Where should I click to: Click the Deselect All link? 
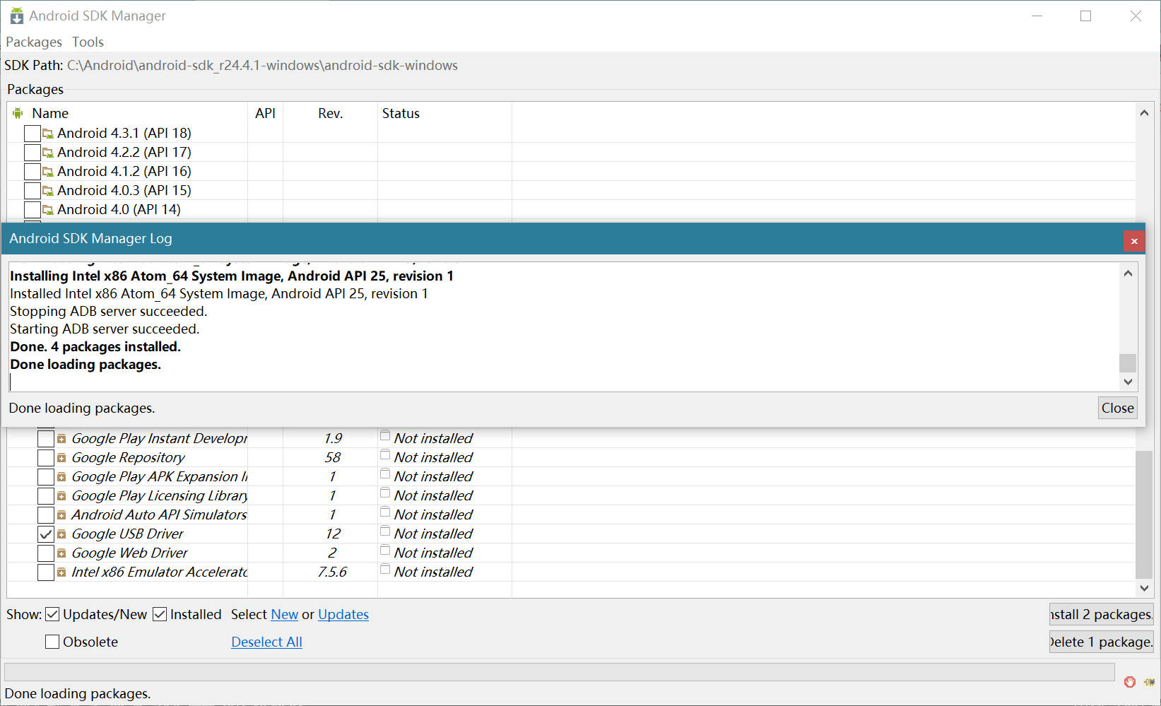click(266, 642)
